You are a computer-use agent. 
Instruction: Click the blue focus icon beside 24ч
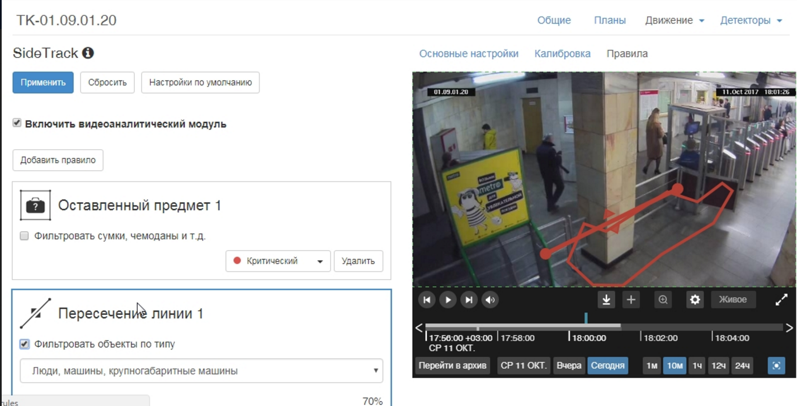pyautogui.click(x=776, y=366)
